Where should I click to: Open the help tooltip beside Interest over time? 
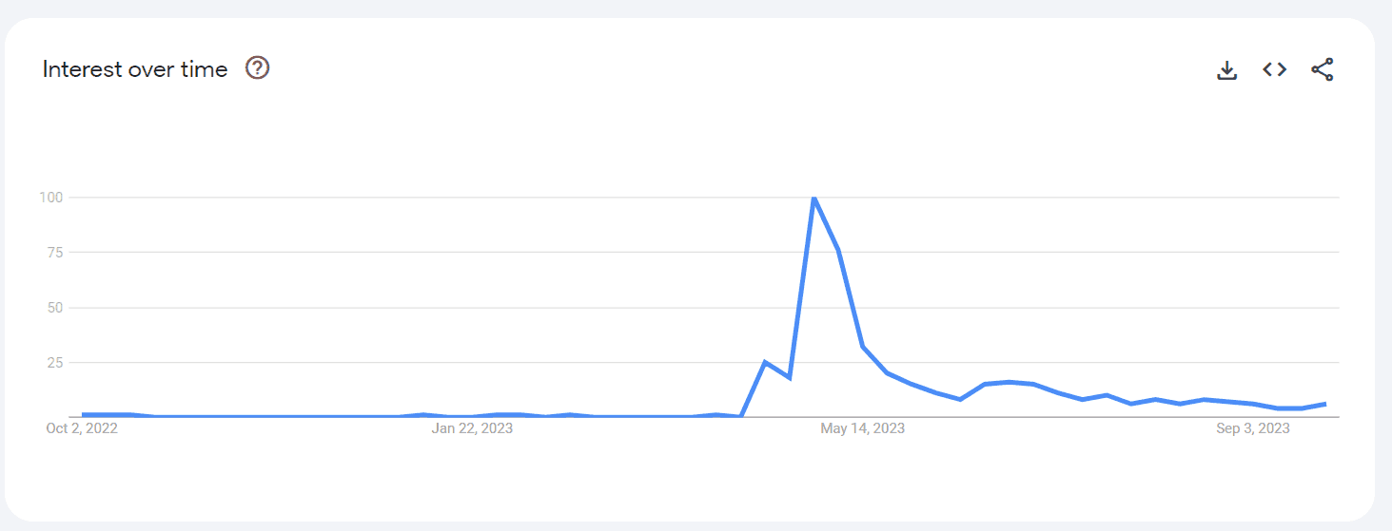point(258,68)
